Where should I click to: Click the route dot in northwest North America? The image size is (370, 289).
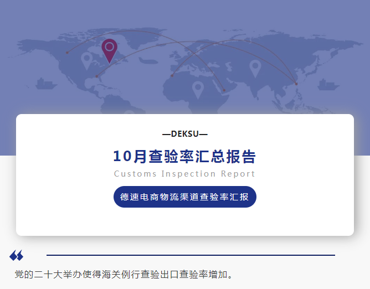point(67,53)
